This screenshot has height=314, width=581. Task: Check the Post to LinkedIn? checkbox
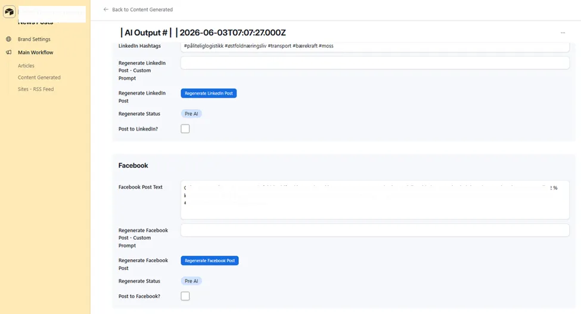(185, 129)
